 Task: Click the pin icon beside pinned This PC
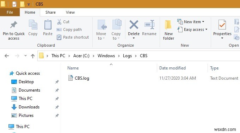click(57, 99)
